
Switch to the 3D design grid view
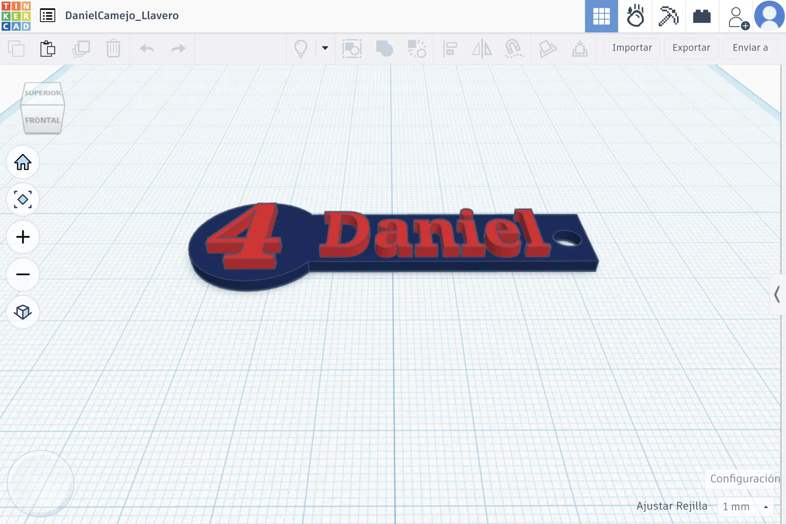tap(601, 16)
